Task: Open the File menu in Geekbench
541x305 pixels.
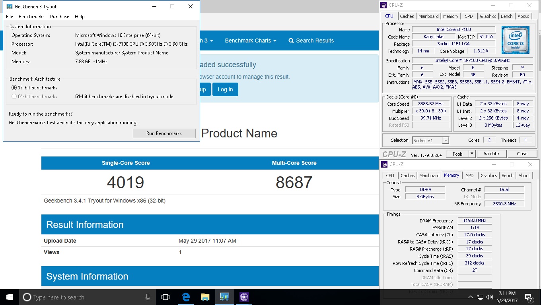Action: coord(10,17)
